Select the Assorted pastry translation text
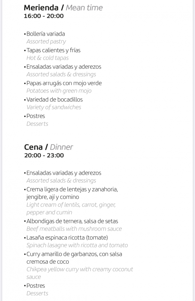195x301 pixels. [46, 41]
